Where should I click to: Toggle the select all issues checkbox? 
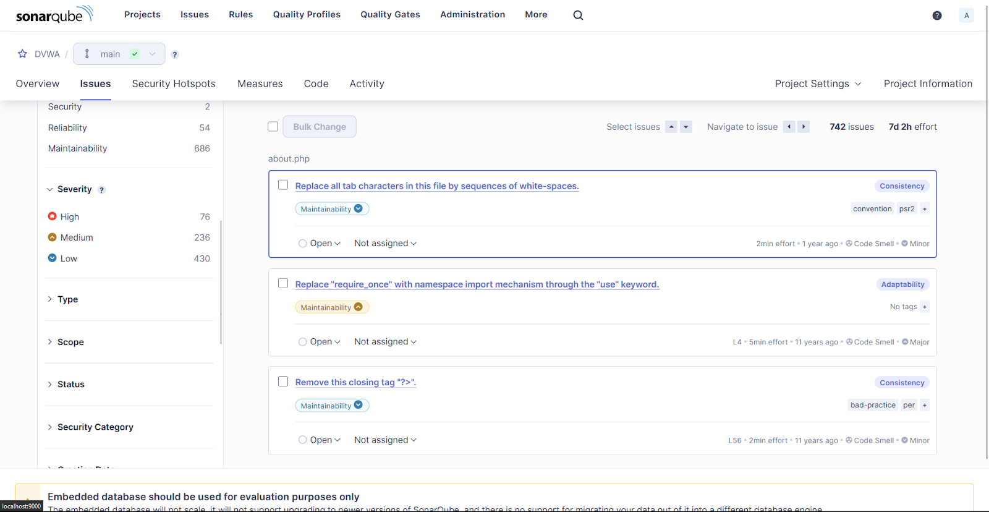273,127
